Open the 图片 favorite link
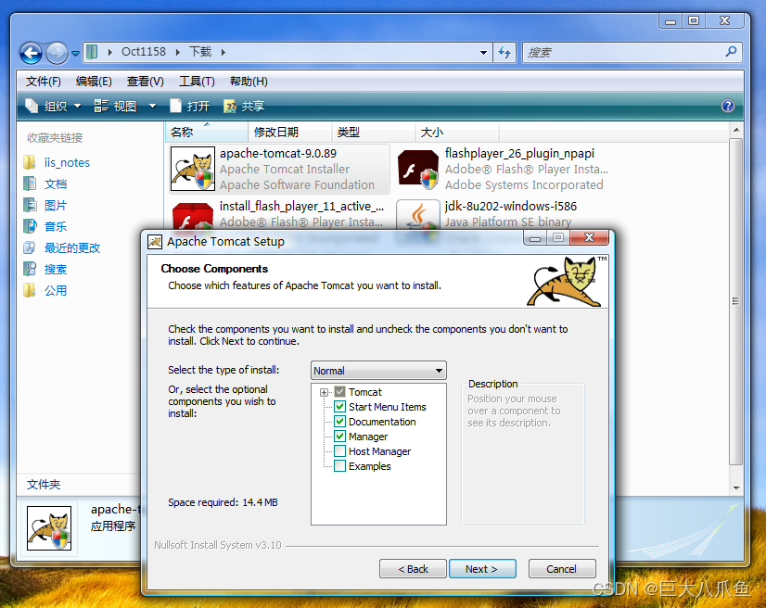766x608 pixels. pos(56,206)
